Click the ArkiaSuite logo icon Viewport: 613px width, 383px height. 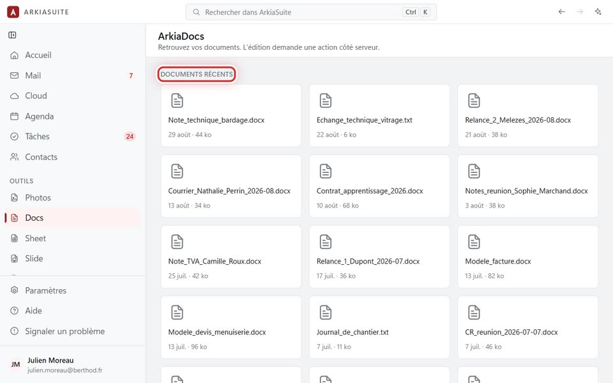(x=13, y=12)
